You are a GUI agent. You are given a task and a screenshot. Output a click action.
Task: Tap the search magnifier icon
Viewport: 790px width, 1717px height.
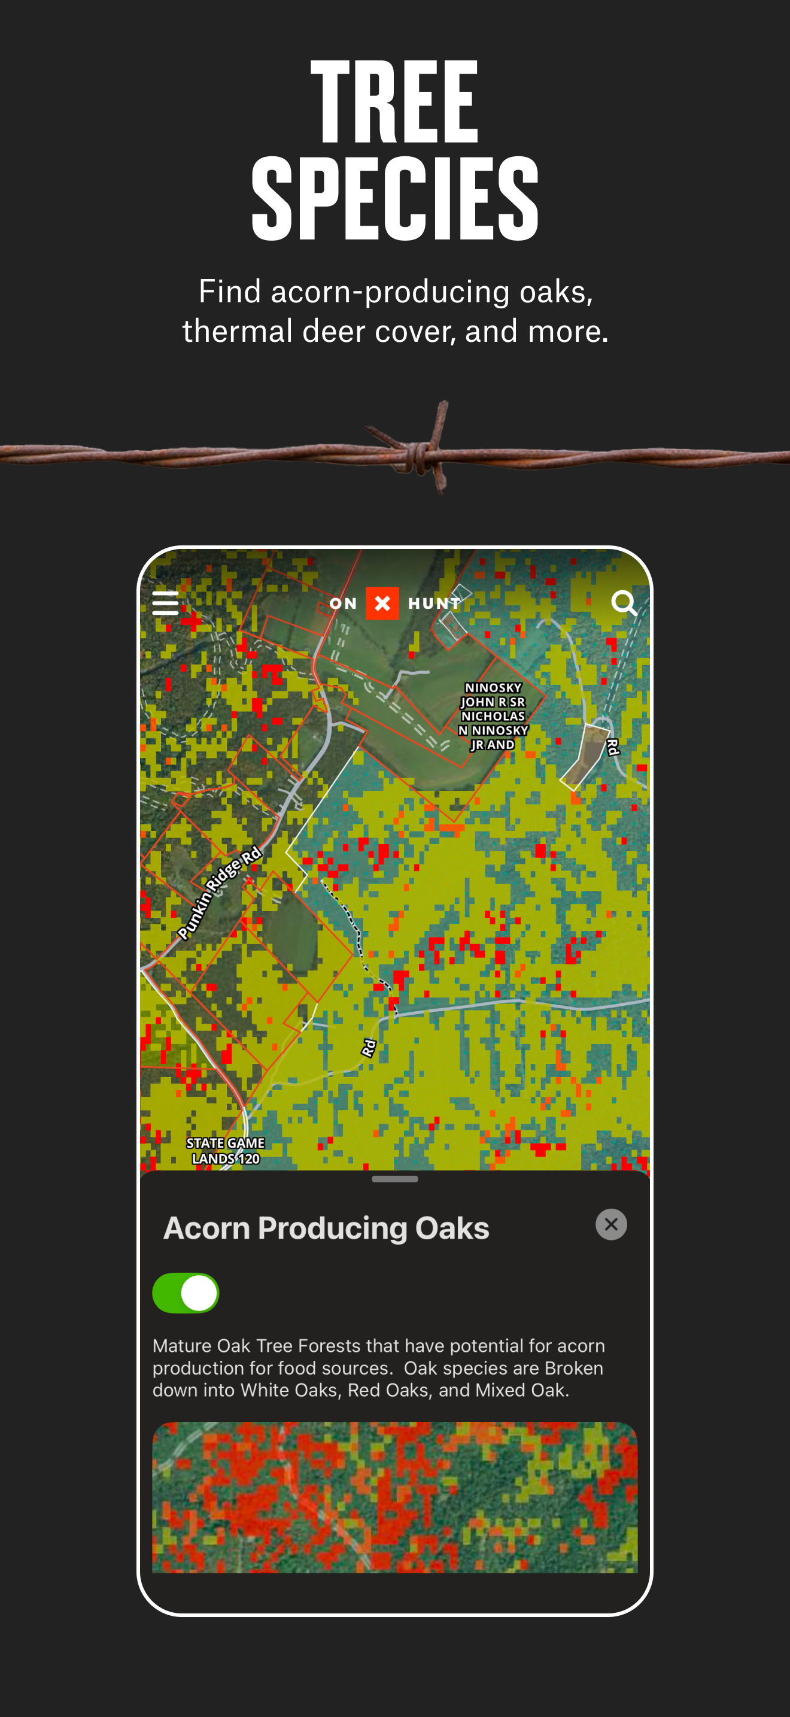pyautogui.click(x=624, y=602)
